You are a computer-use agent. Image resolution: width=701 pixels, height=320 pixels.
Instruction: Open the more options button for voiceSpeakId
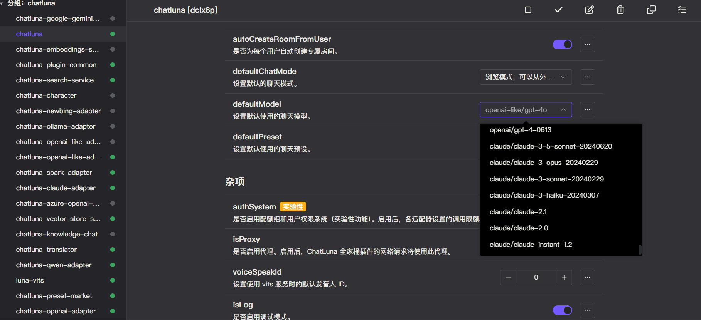(587, 278)
